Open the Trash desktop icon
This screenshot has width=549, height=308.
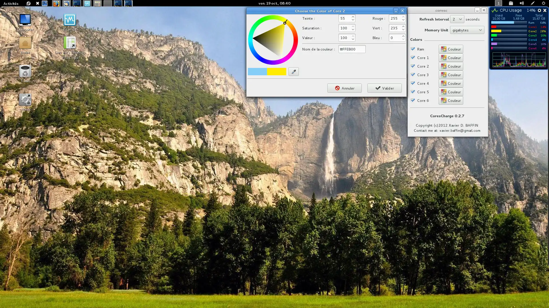(x=25, y=72)
